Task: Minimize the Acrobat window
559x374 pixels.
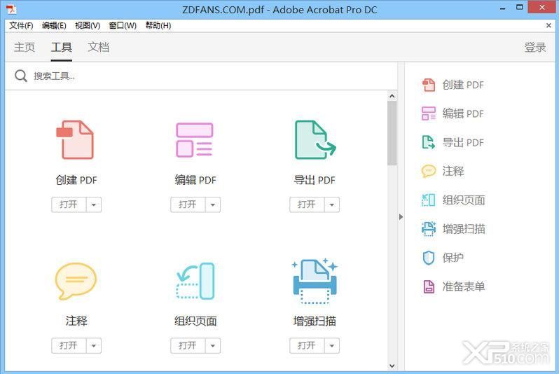Action: [x=503, y=8]
